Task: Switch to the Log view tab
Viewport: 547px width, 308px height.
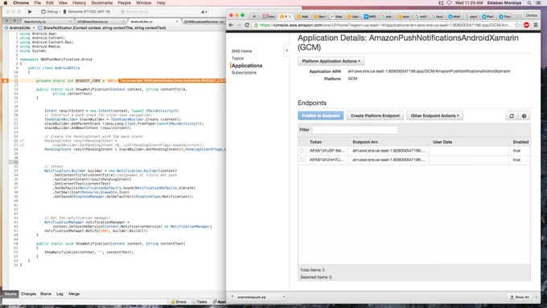Action: coord(60,294)
